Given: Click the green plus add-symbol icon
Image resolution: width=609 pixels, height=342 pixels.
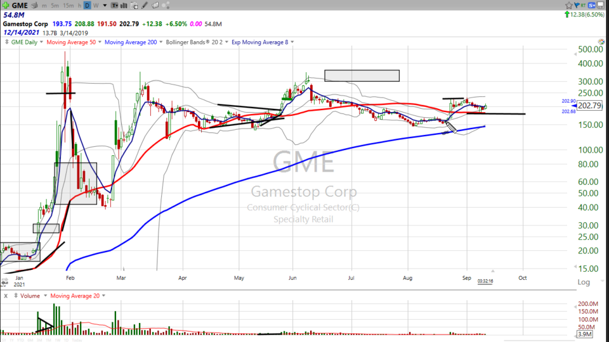Looking at the screenshot, I should pyautogui.click(x=6, y=5).
